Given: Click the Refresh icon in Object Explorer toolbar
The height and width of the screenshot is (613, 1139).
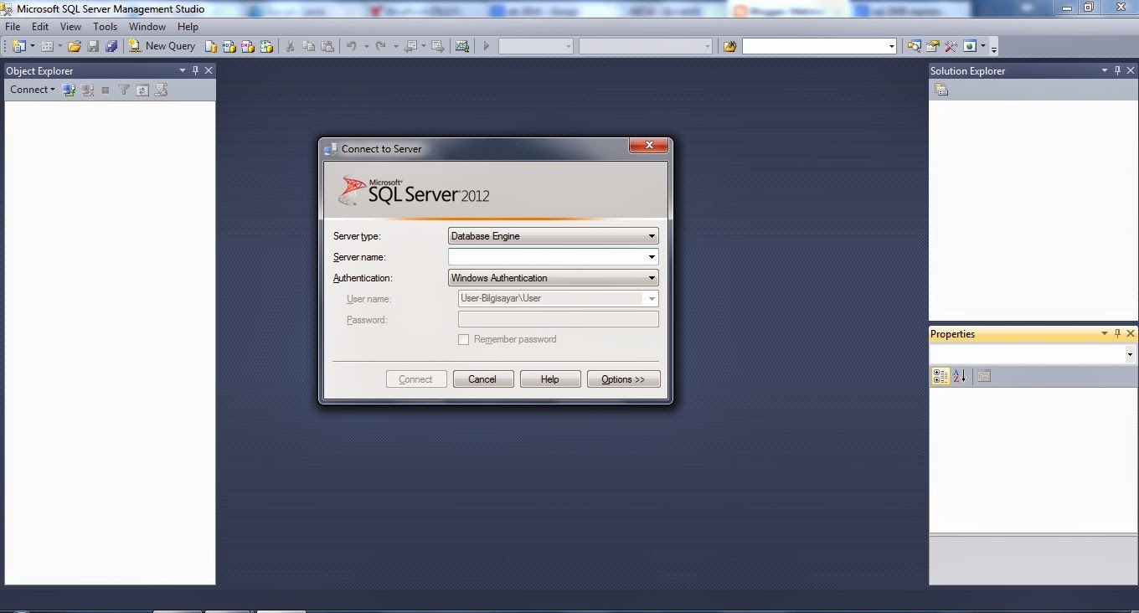Looking at the screenshot, I should point(142,90).
